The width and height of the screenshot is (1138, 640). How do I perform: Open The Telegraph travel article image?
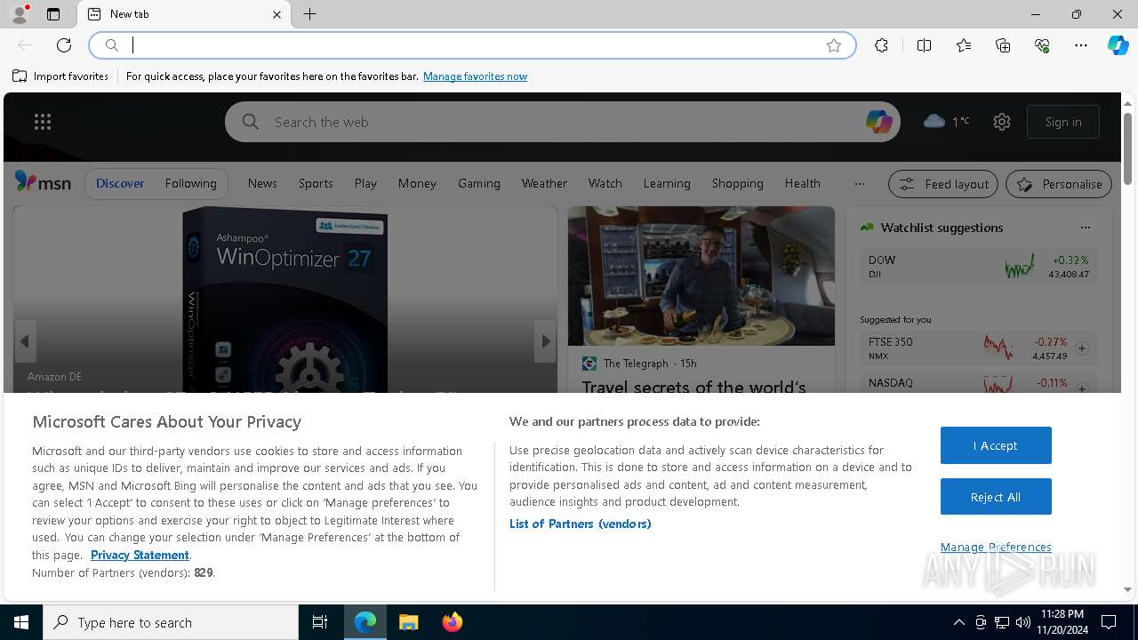[701, 276]
